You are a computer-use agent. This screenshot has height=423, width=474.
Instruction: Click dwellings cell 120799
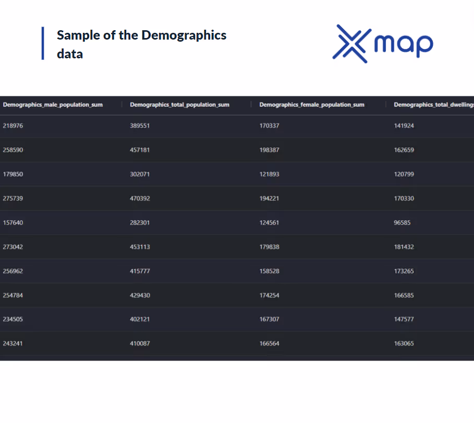[x=404, y=174]
